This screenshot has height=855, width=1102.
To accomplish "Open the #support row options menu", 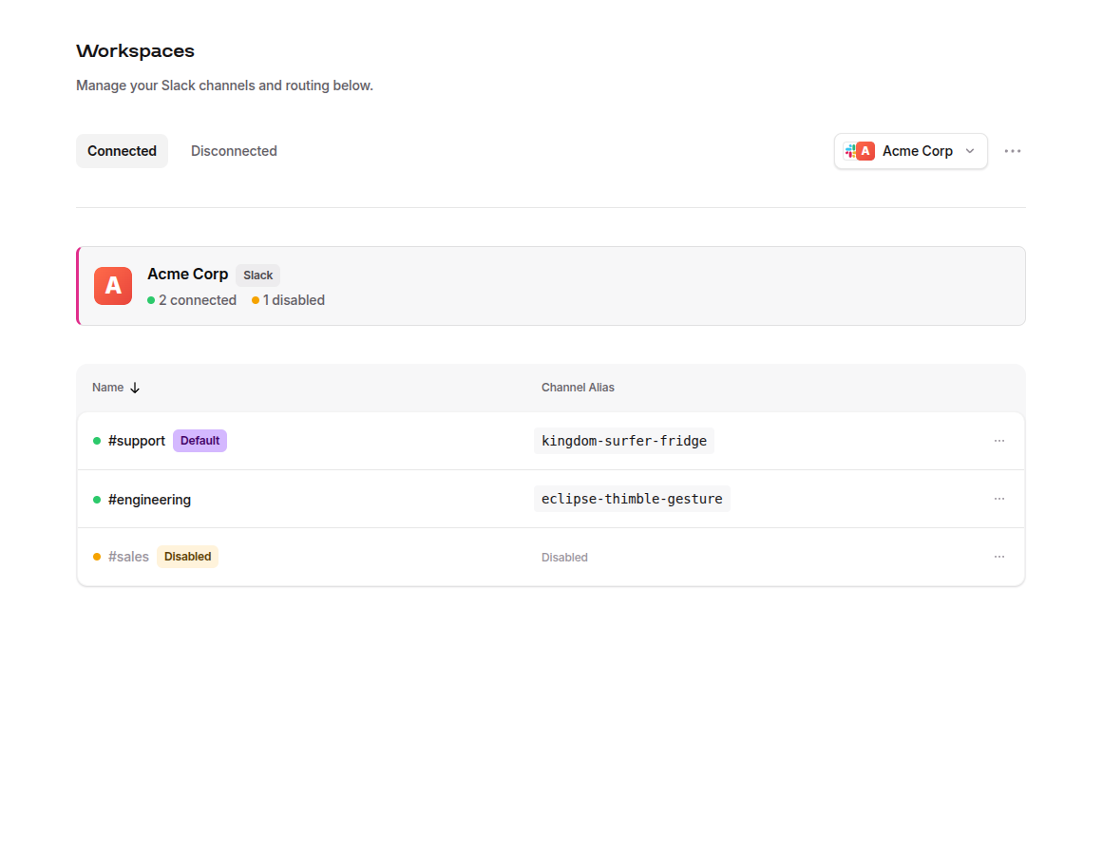I will (x=998, y=441).
